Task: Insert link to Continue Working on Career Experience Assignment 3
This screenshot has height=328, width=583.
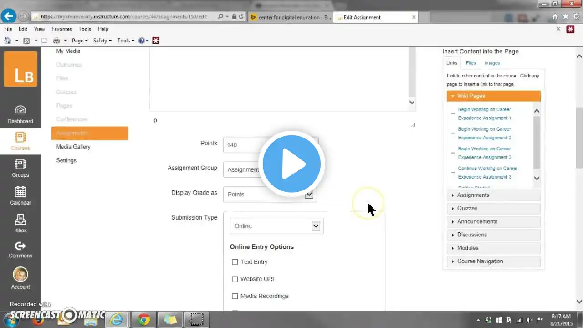Action: [x=488, y=172]
